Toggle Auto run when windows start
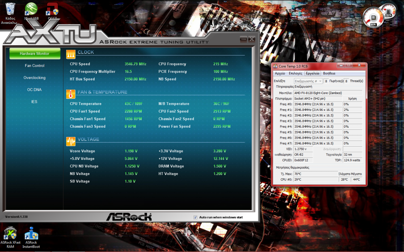Image resolution: width=404 pixels, height=252 pixels. click(195, 217)
